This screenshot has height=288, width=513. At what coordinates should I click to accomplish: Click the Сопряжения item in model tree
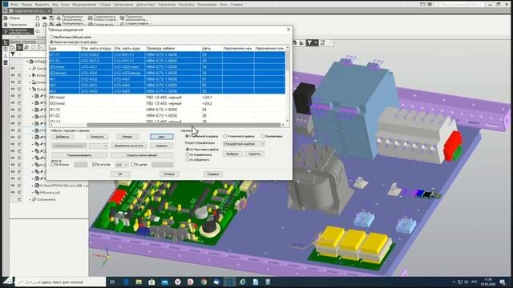(x=46, y=199)
